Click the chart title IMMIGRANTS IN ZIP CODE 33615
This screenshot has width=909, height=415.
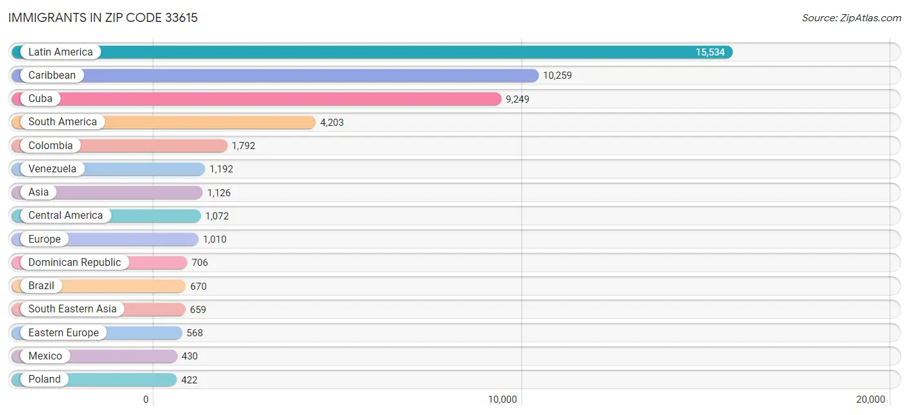103,17
